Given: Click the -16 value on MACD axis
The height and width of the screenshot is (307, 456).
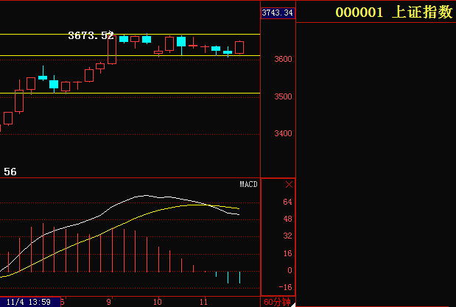Looking at the screenshot, I should pyautogui.click(x=285, y=287).
